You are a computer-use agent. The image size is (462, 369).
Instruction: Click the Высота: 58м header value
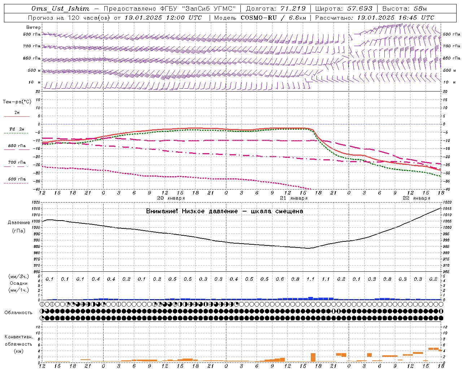tap(405, 9)
